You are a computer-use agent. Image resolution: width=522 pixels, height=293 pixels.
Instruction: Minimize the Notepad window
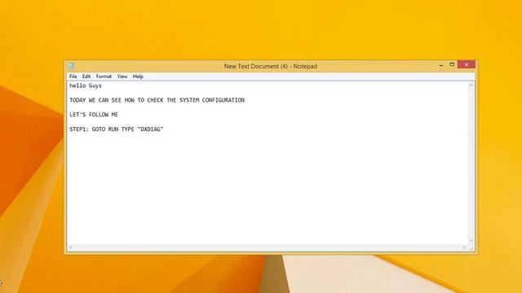point(441,65)
